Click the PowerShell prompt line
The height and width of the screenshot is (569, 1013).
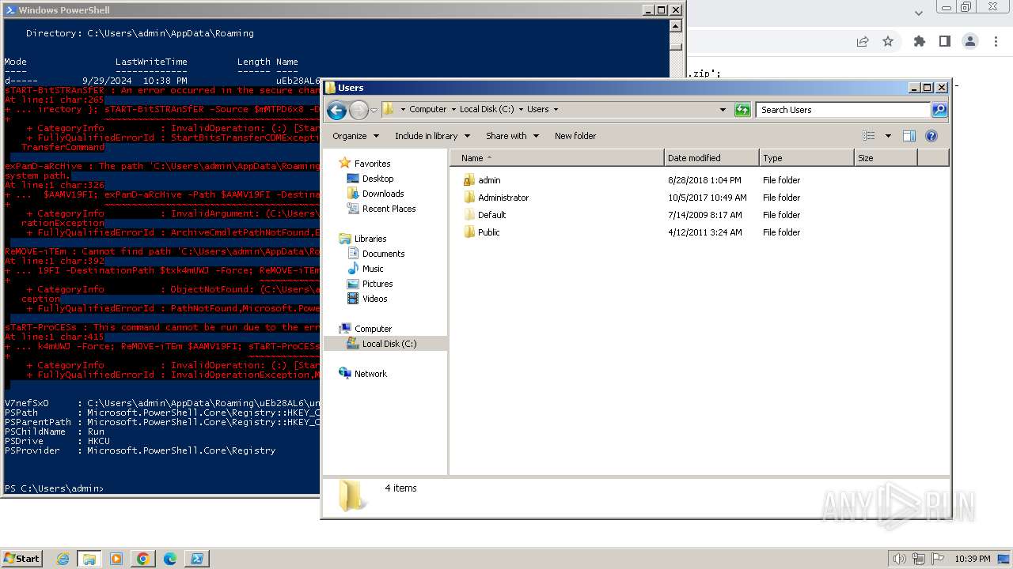pyautogui.click(x=54, y=488)
